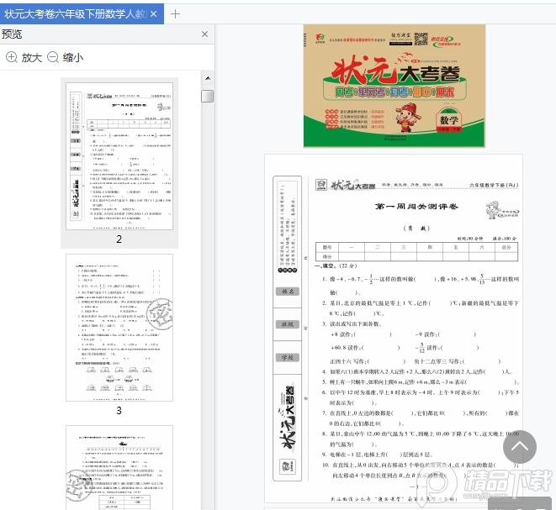Image resolution: width=556 pixels, height=510 pixels.
Task: Click the 第一周闯关测评卷 heading
Action: pyautogui.click(x=416, y=206)
